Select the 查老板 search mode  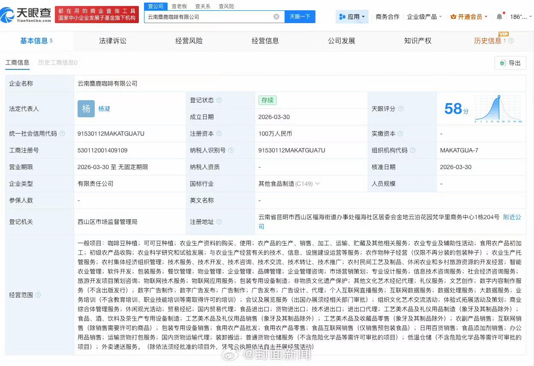[179, 6]
